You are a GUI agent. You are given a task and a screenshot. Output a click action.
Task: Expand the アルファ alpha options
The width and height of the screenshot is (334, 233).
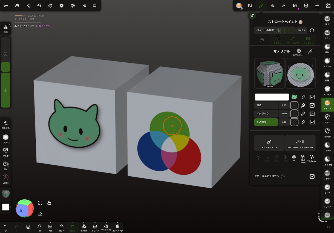[x=277, y=40]
